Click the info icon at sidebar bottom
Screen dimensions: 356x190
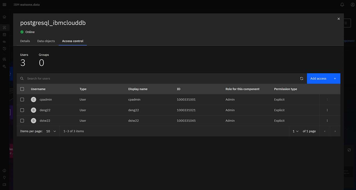[x=4, y=171]
